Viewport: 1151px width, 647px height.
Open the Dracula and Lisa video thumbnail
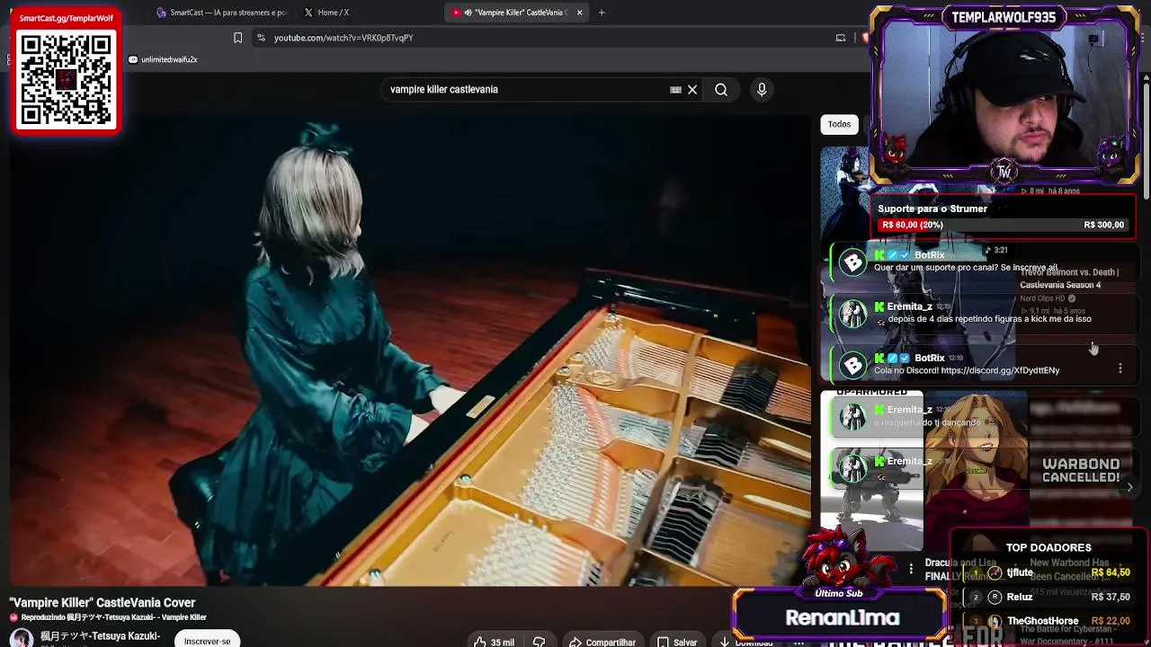click(975, 471)
